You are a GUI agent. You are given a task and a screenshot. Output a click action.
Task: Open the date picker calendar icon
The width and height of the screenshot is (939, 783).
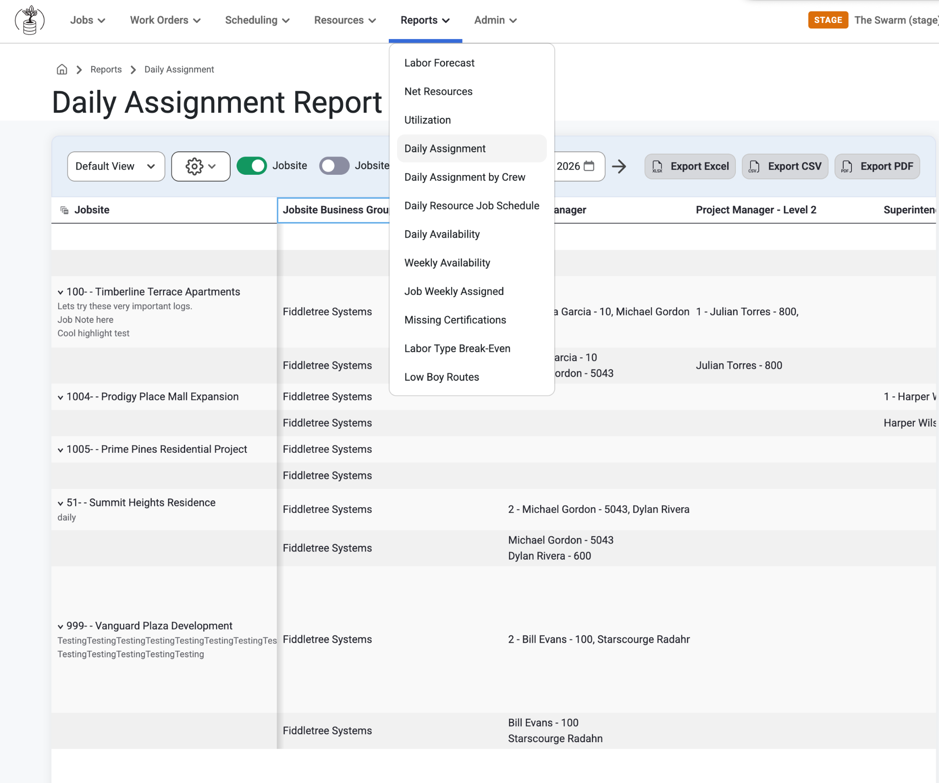coord(589,166)
